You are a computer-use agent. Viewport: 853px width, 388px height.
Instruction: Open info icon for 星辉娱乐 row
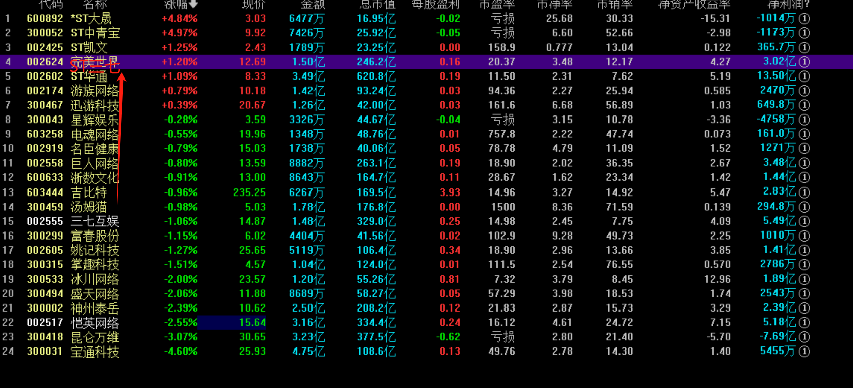point(804,120)
